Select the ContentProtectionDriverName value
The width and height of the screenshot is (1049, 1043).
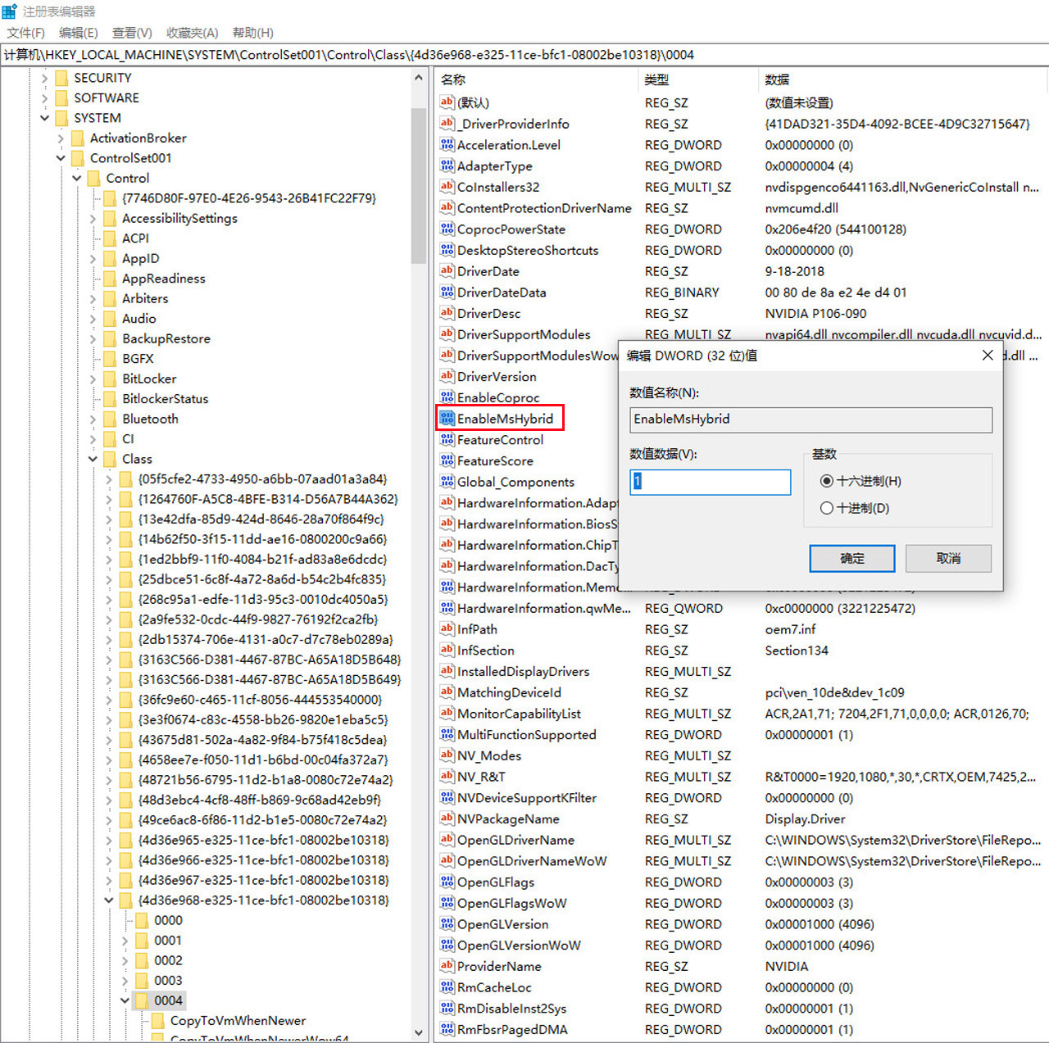(x=544, y=208)
